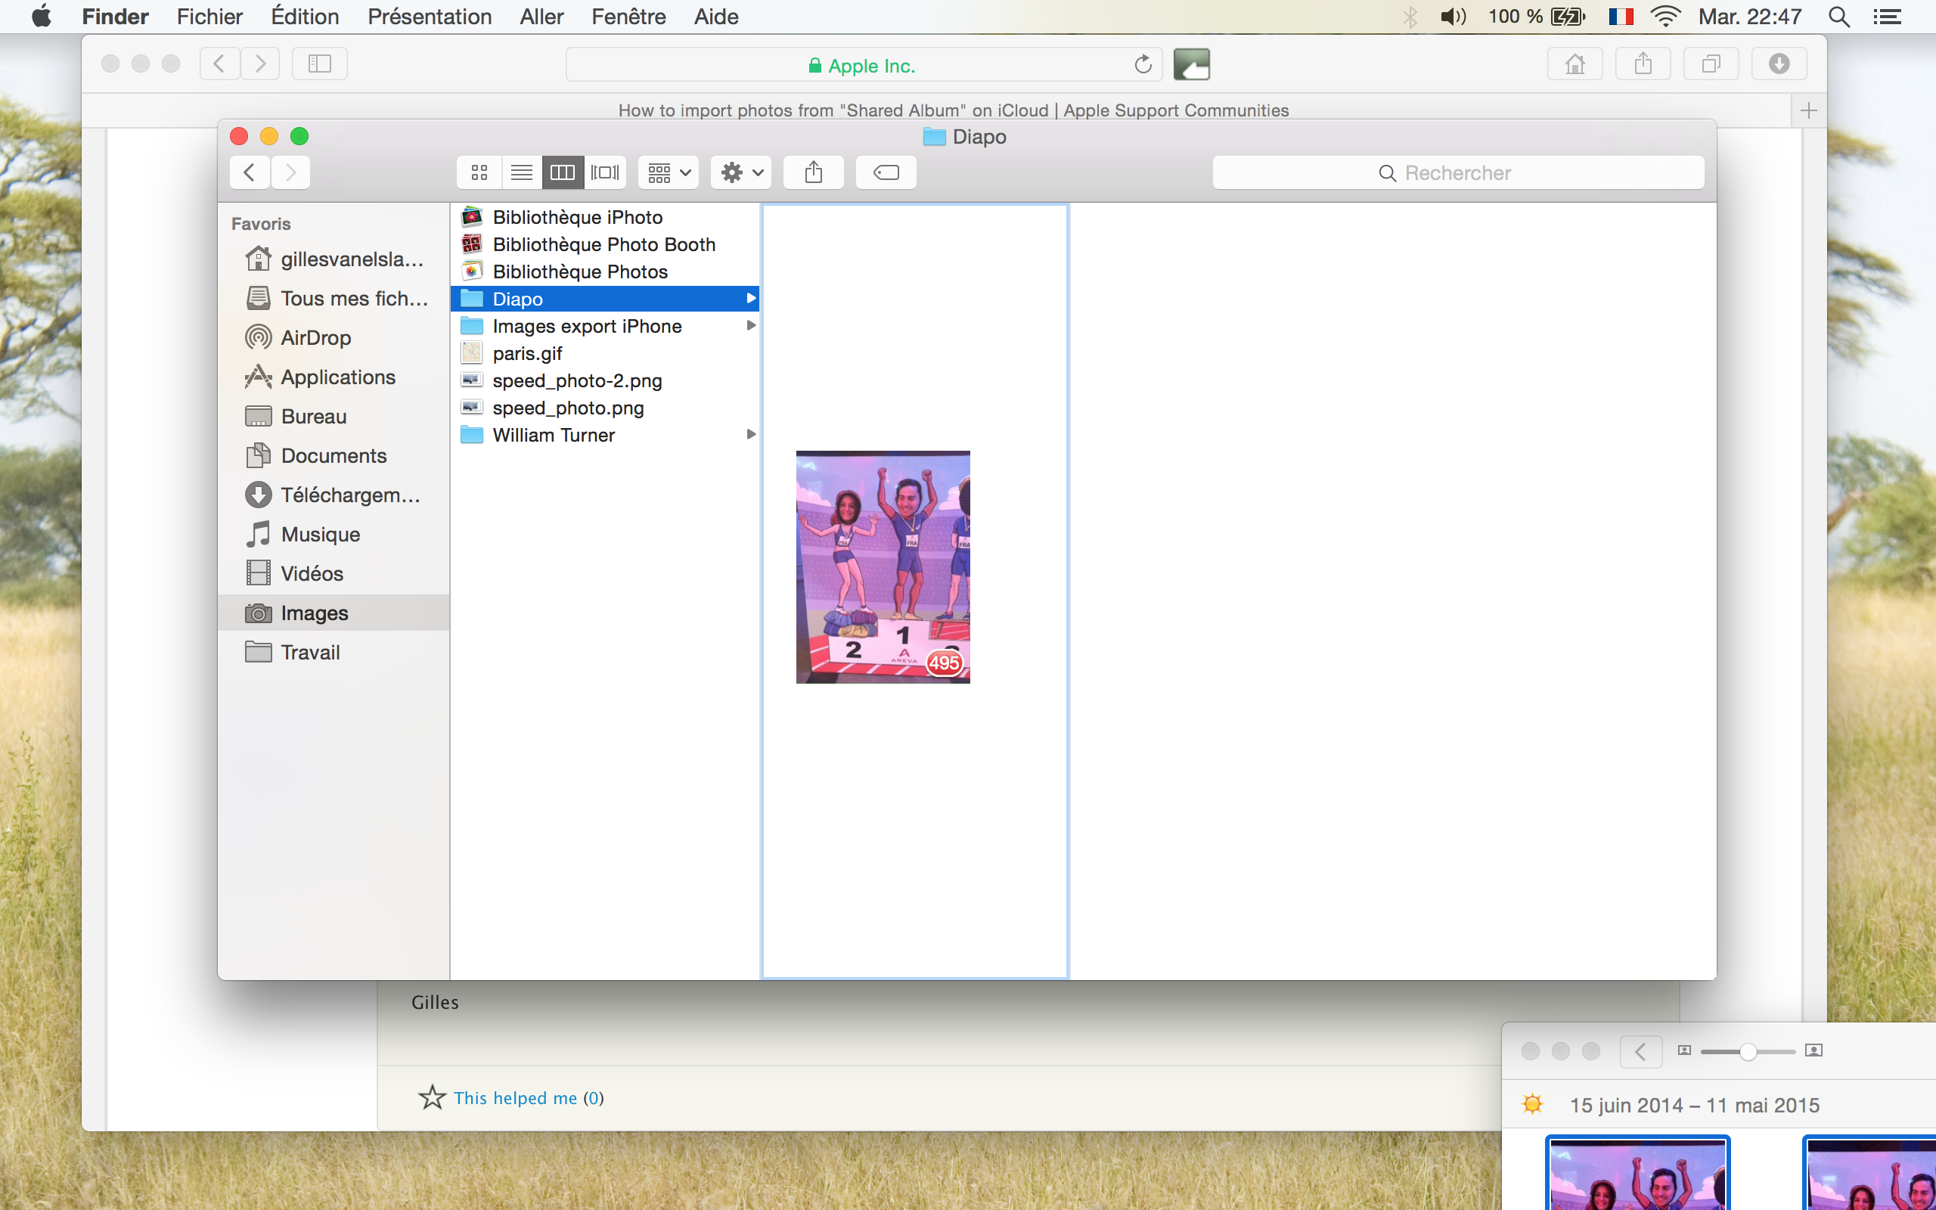This screenshot has height=1210, width=1936.
Task: Adjust the Photos thumbnail zoom slider
Action: click(x=1748, y=1050)
